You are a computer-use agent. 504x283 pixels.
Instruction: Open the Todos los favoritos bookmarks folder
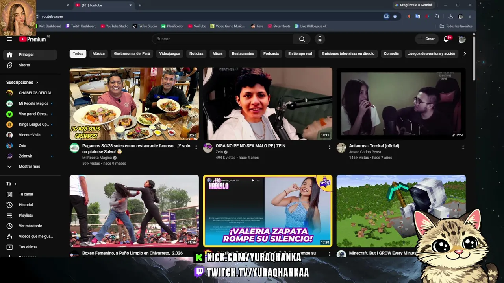456,26
